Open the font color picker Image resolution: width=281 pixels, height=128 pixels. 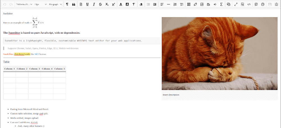click(121, 4)
